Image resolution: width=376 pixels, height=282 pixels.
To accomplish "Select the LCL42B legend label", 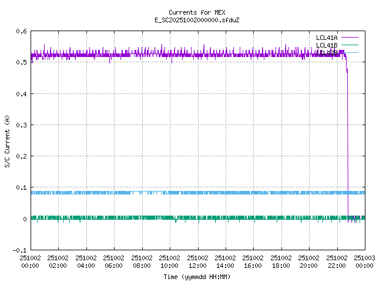I will [x=327, y=52].
